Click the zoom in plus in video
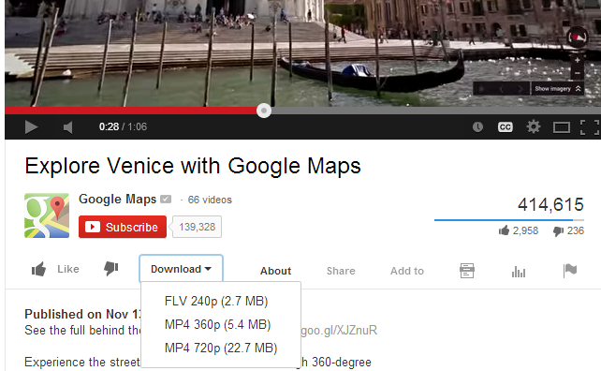 [577, 60]
